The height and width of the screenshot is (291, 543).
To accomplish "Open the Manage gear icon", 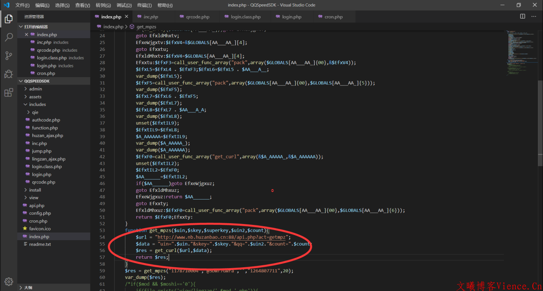I will point(8,282).
